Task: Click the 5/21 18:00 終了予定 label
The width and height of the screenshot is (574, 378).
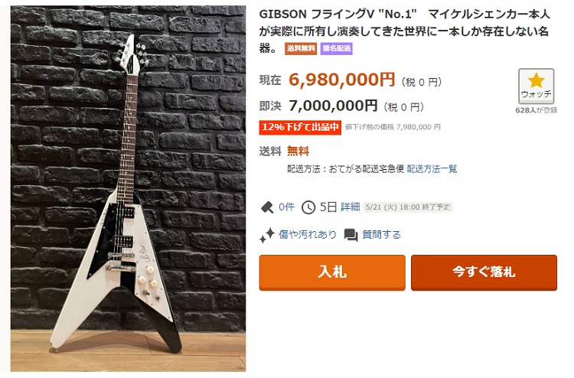Action: (x=408, y=207)
